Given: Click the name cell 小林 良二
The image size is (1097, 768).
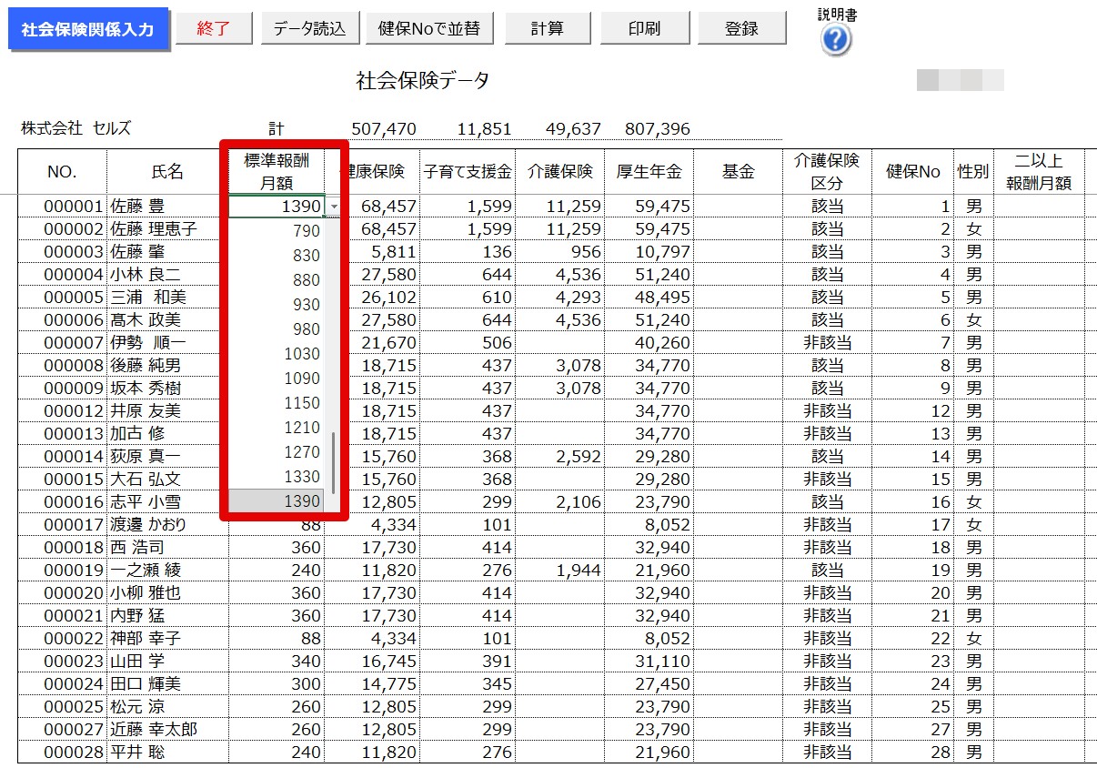Looking at the screenshot, I should [x=167, y=275].
